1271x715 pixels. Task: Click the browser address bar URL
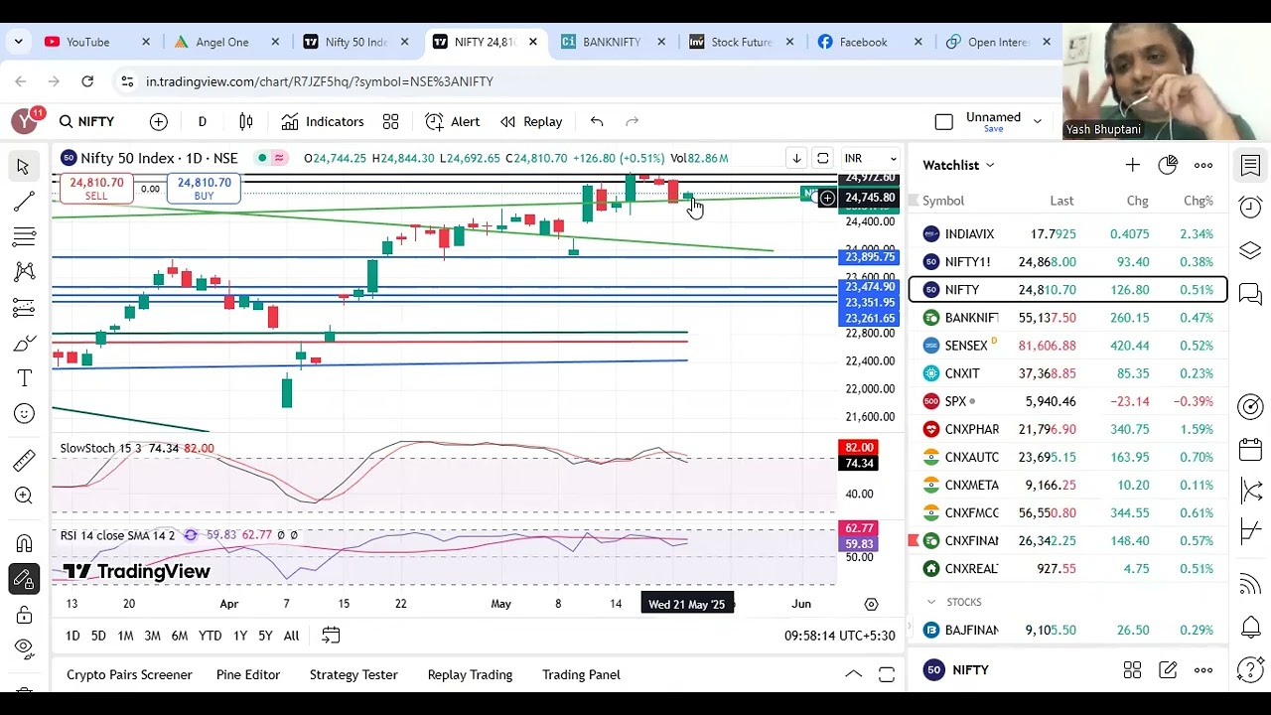pyautogui.click(x=320, y=81)
